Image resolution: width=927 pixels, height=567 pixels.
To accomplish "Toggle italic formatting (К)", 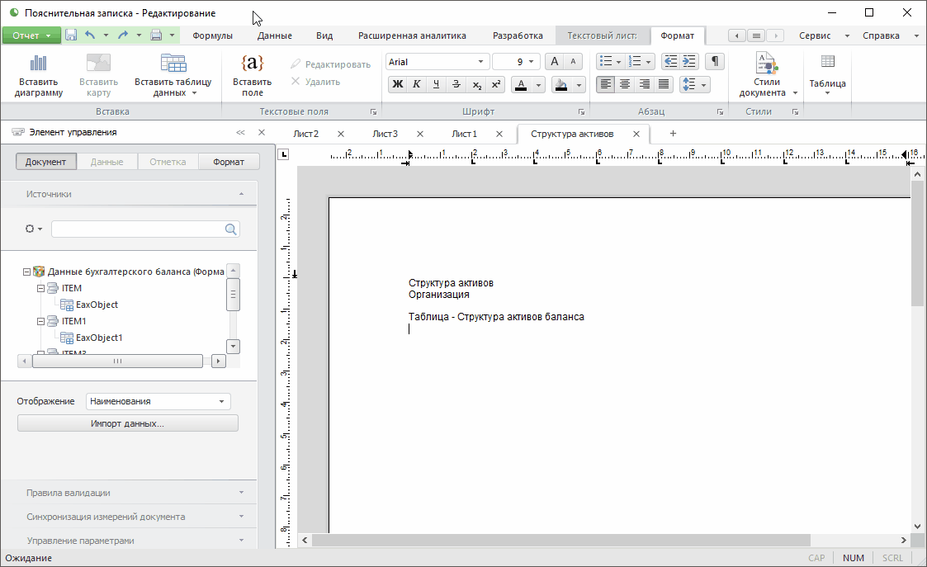I will tap(417, 84).
